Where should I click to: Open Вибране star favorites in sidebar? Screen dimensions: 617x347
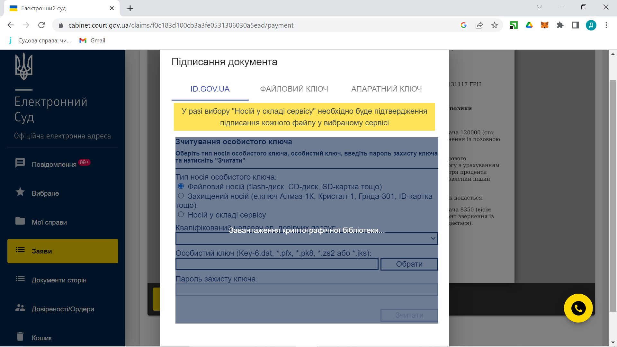[x=20, y=192]
